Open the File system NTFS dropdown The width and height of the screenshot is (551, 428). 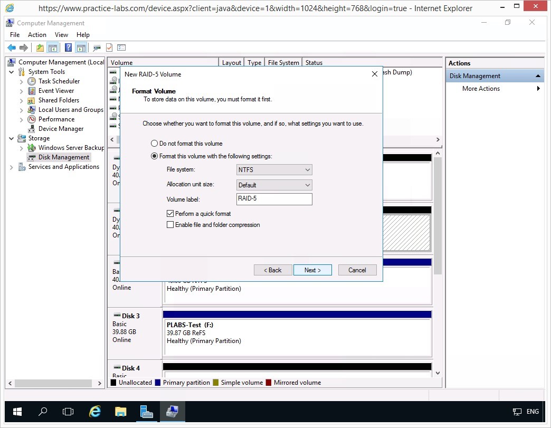pos(274,170)
